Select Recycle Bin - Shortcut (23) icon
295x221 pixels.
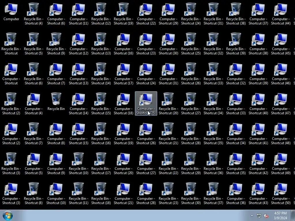coord(168,193)
